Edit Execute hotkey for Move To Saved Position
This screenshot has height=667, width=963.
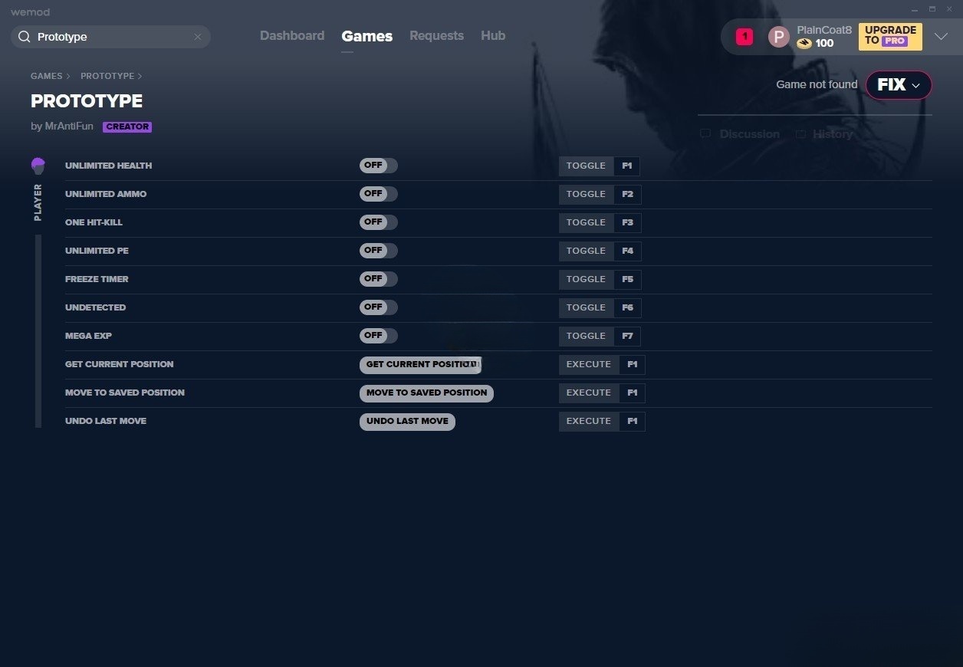click(632, 393)
